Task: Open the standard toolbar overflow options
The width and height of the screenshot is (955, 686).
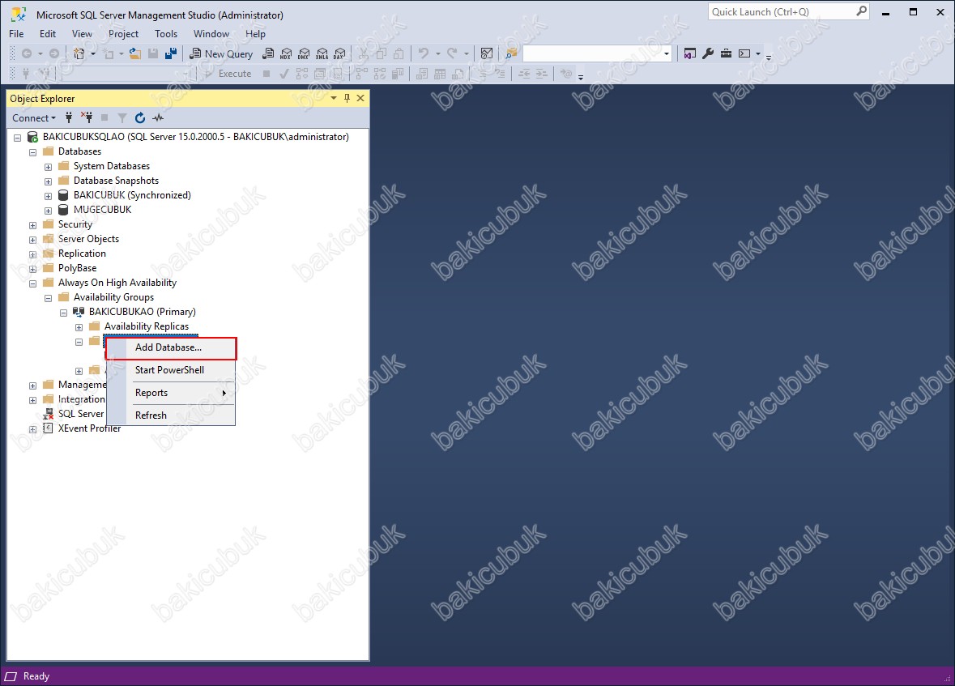Action: tap(769, 58)
